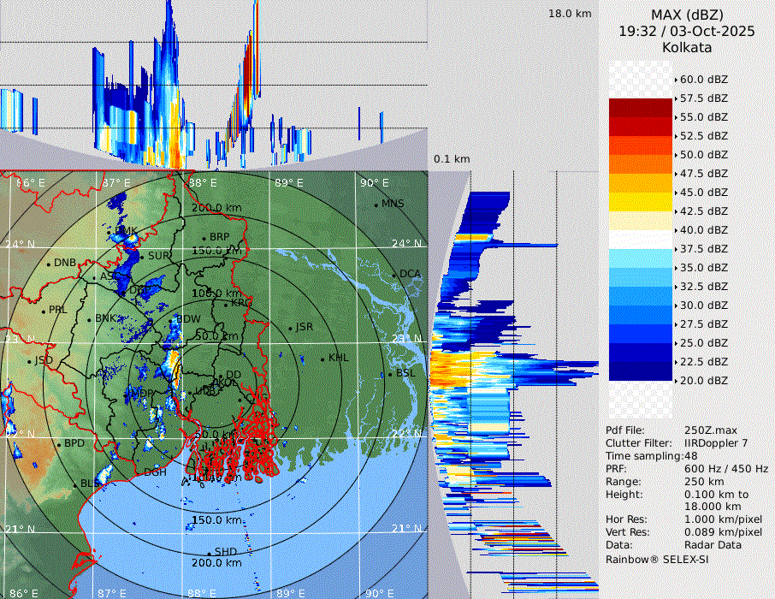The width and height of the screenshot is (775, 599).
Task: Select the JSR station marker
Action: tap(289, 328)
